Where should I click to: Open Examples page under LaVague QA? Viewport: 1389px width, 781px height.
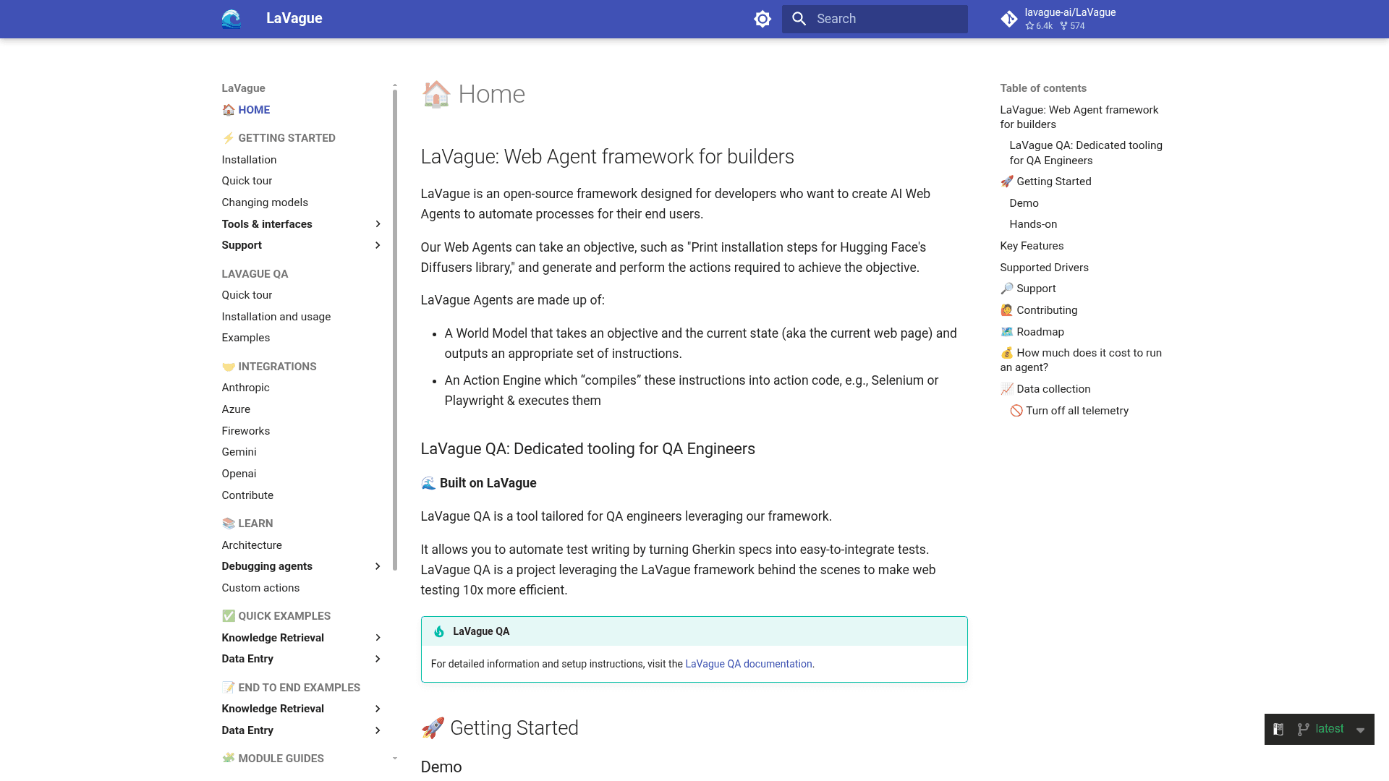[x=246, y=338]
